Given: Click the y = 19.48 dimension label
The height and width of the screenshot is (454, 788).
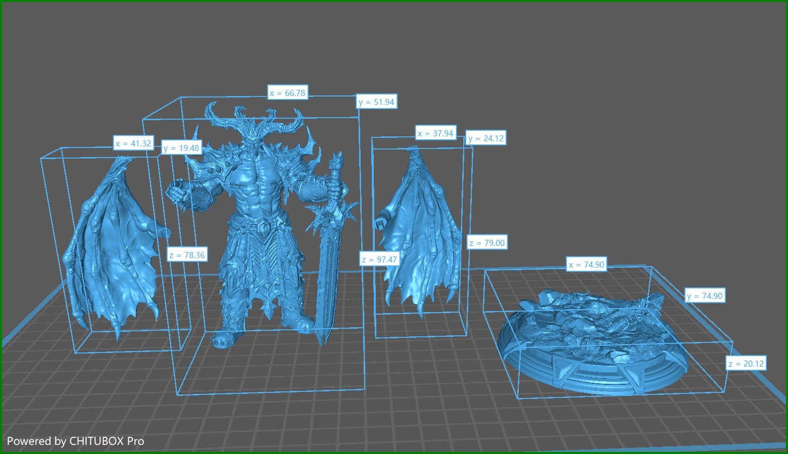Looking at the screenshot, I should (x=182, y=148).
